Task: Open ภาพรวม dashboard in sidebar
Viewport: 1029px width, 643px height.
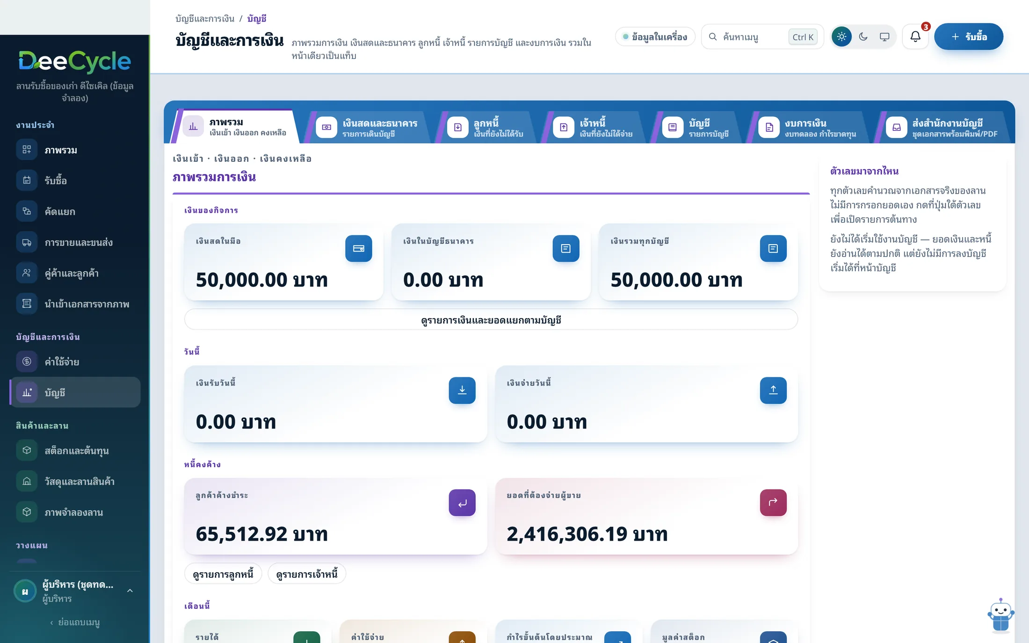Action: [x=75, y=150]
